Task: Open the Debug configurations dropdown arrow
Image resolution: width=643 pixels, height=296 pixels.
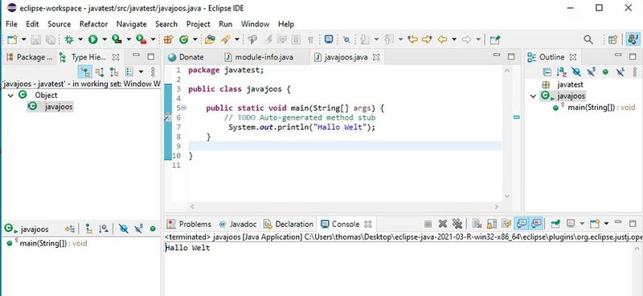Action: (80, 39)
